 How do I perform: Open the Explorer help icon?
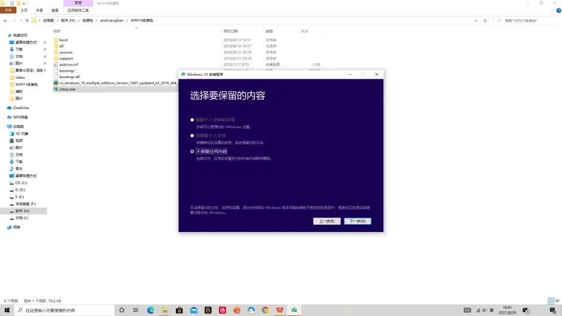coord(558,10)
